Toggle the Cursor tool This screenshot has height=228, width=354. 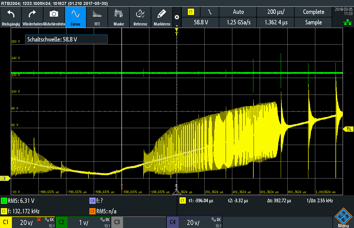(x=76, y=17)
